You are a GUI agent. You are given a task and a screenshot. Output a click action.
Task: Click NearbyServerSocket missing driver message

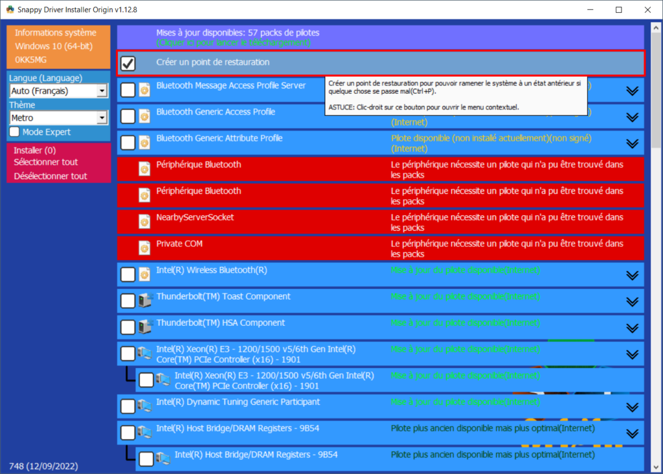tap(506, 222)
